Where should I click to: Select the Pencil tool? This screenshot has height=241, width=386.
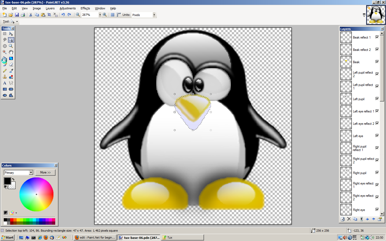[x=5, y=71]
